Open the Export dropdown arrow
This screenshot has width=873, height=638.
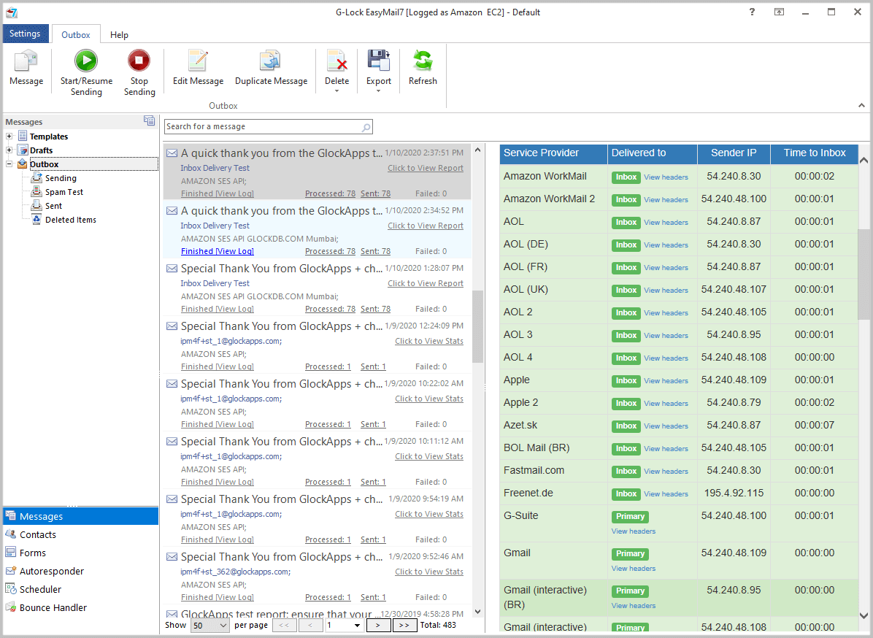pyautogui.click(x=379, y=91)
